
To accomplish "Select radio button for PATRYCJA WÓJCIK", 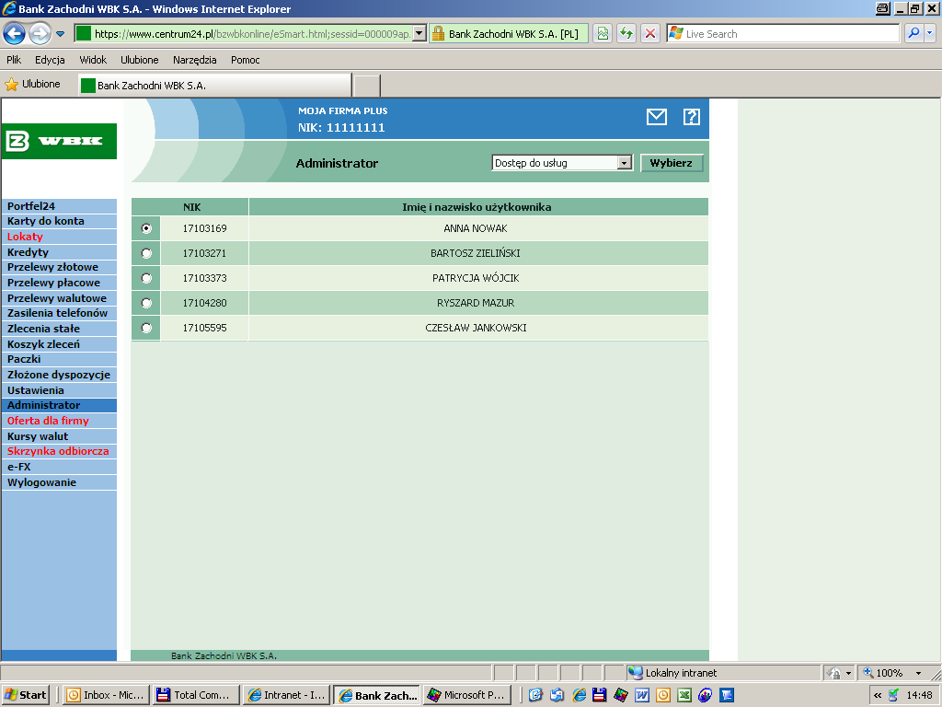I will [146, 278].
